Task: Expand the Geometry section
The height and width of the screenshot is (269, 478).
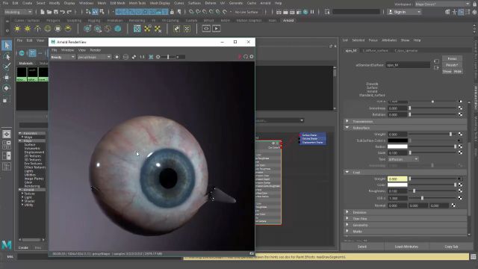Action: click(x=347, y=225)
